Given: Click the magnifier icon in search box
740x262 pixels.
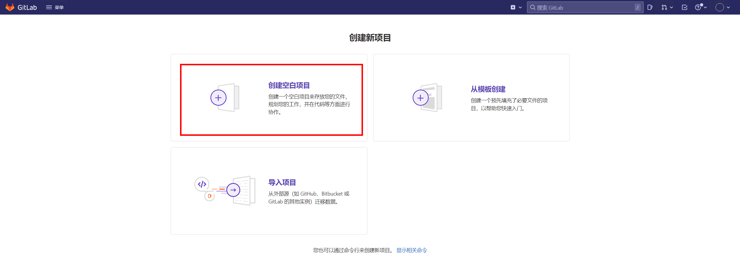Looking at the screenshot, I should point(533,8).
